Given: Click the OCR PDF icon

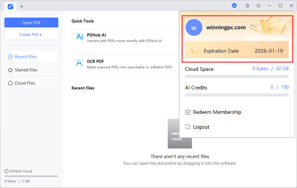Looking at the screenshot, I should click(79, 63).
